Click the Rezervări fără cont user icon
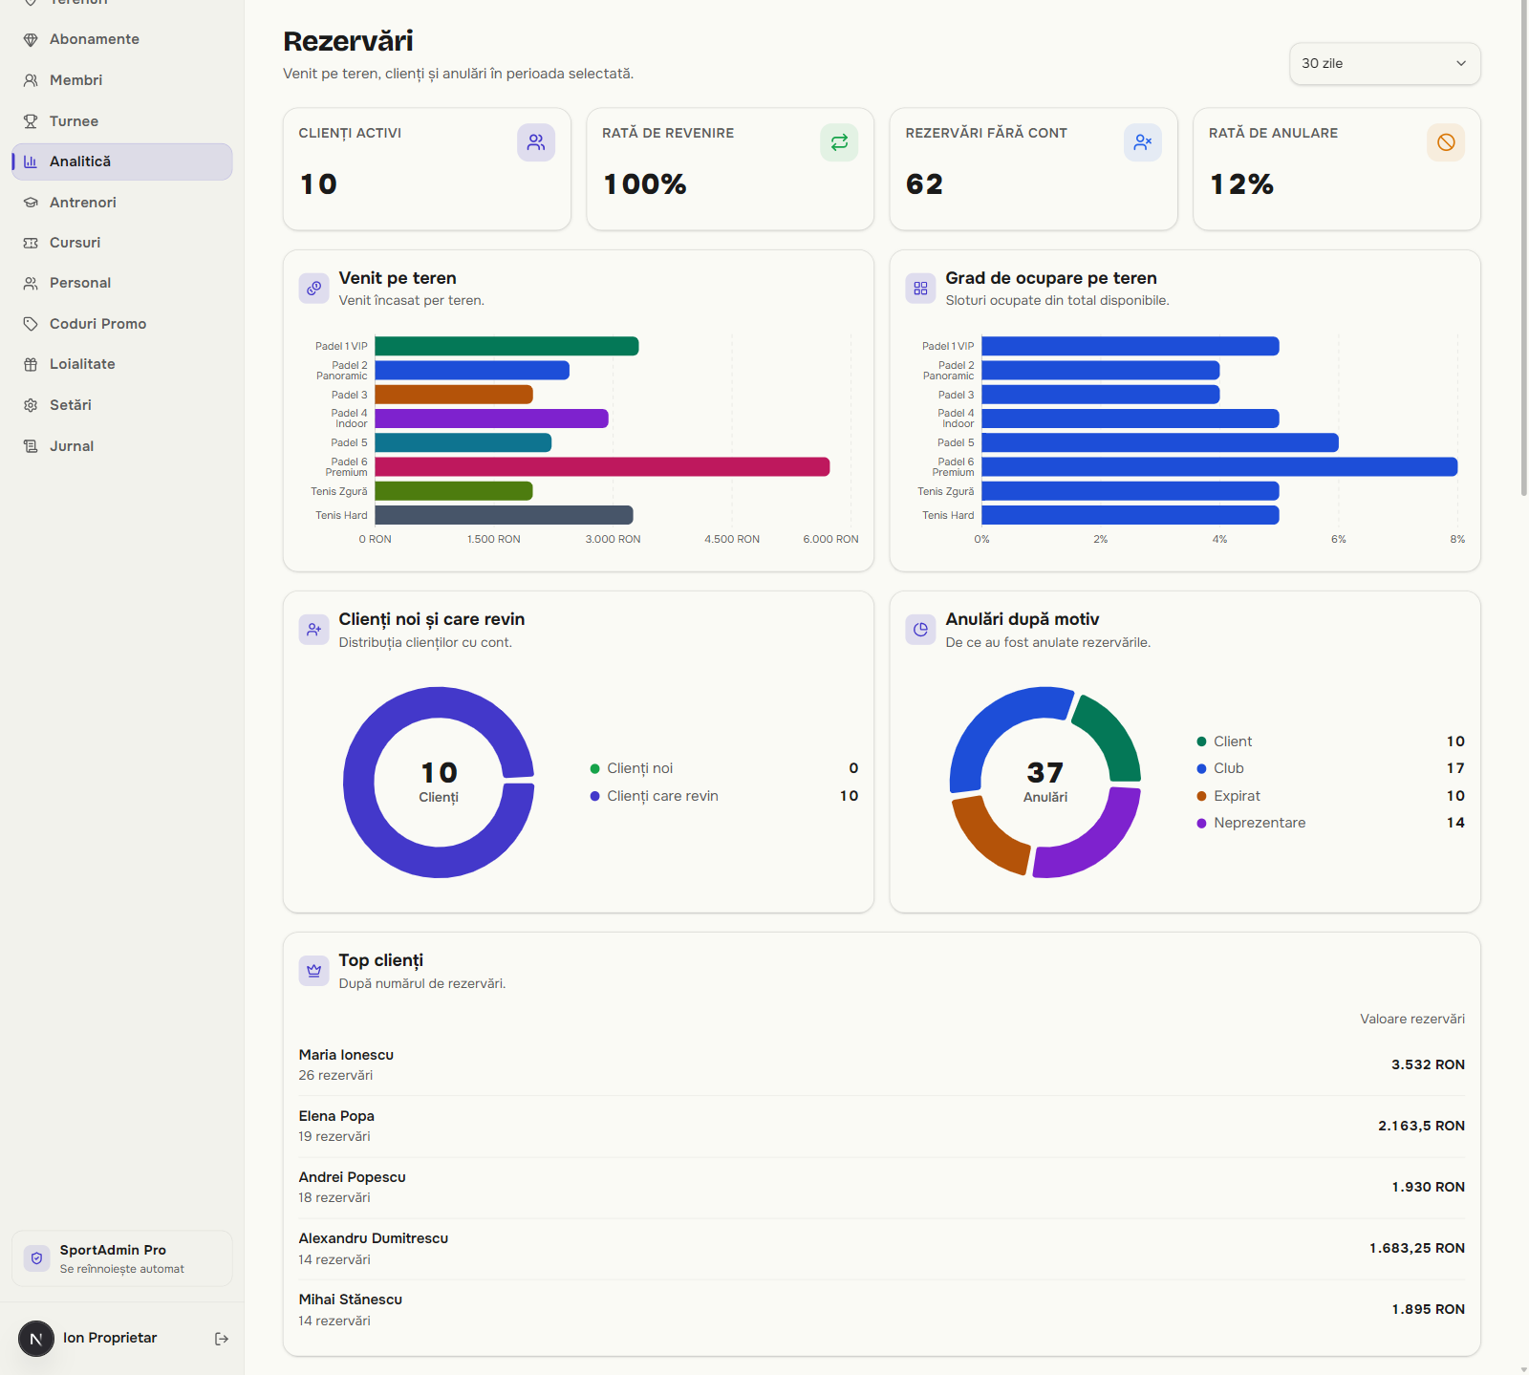The height and width of the screenshot is (1375, 1529). [x=1143, y=142]
